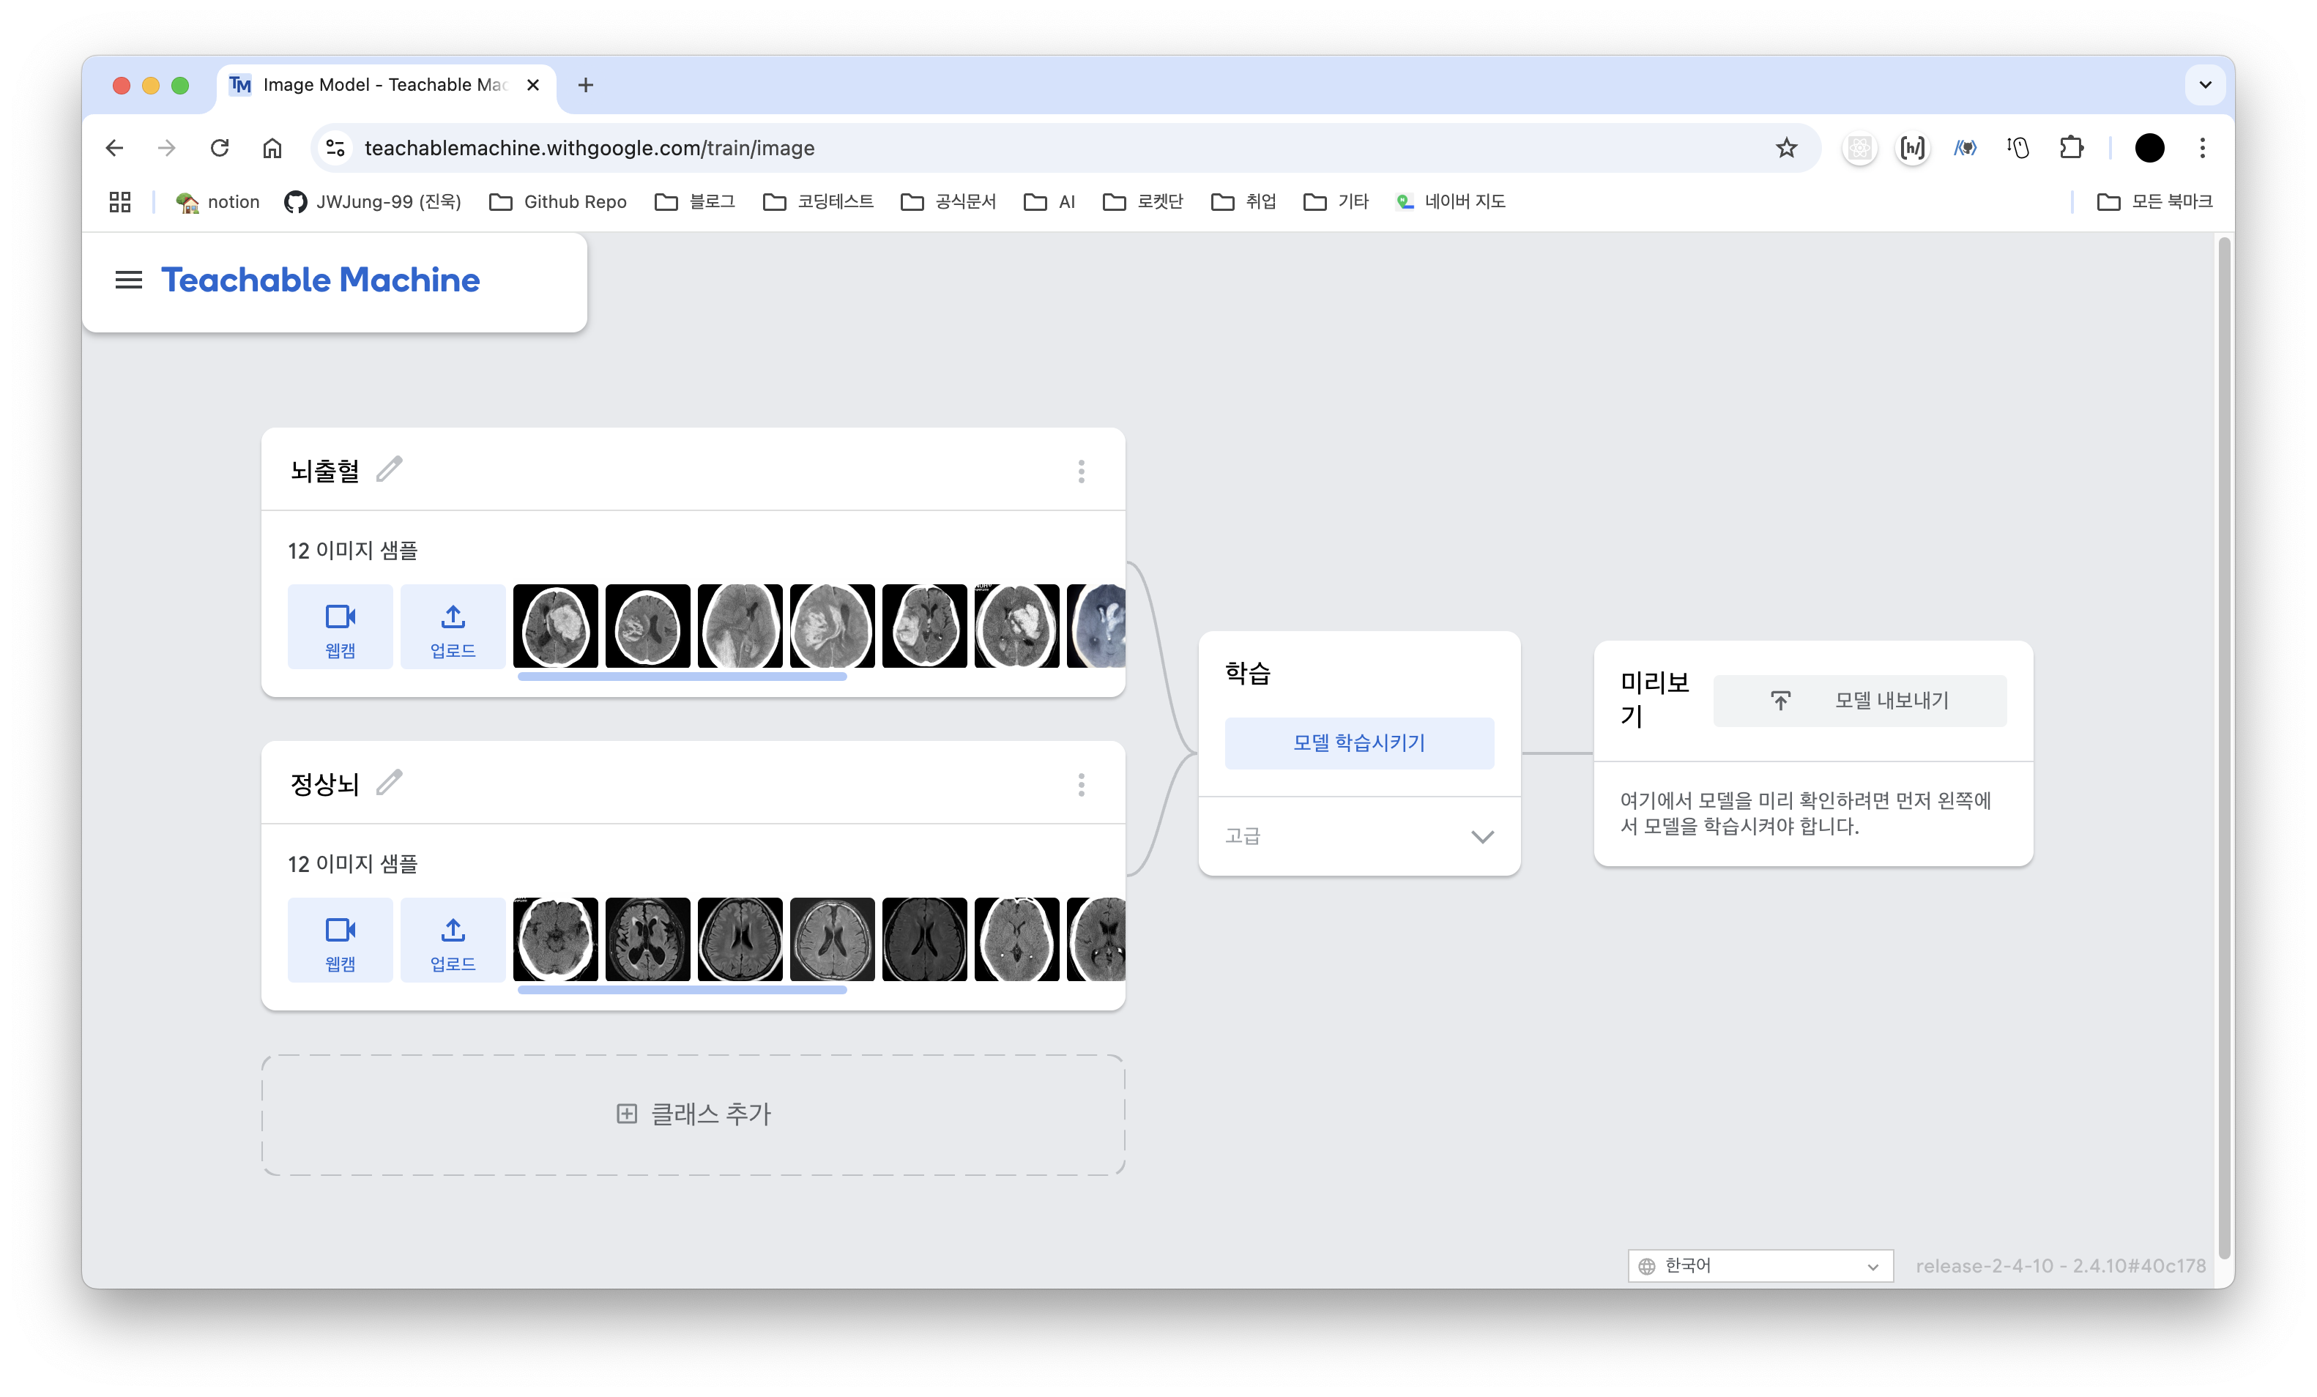The height and width of the screenshot is (1397, 2317).
Task: Open the Teachable Machine hamburger menu
Action: coord(128,280)
